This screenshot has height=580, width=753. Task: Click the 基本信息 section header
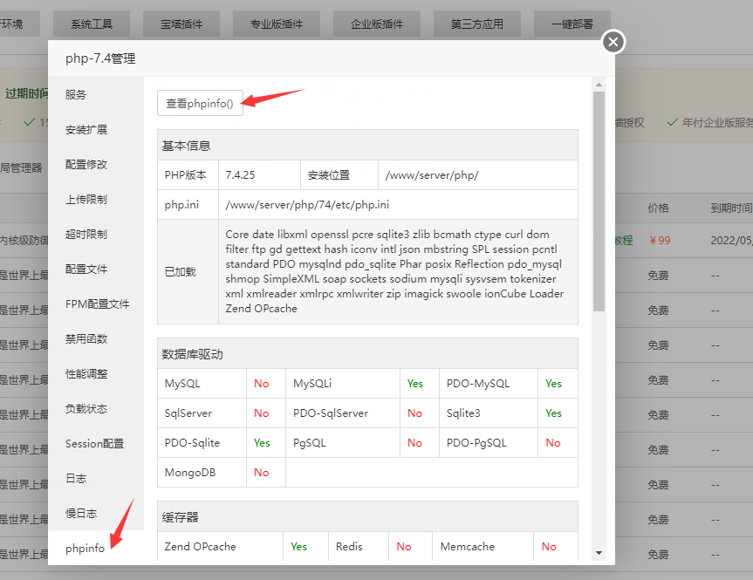(x=187, y=146)
